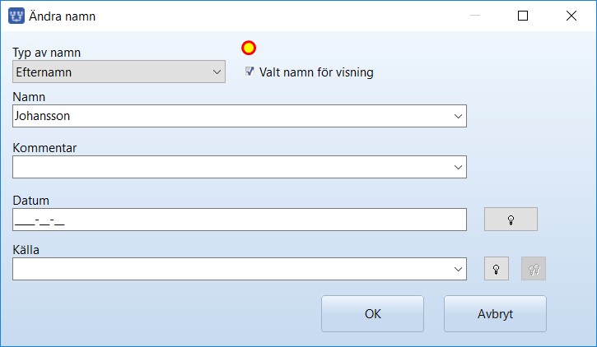
Task: Click the application icon in the title bar
Action: (x=16, y=16)
